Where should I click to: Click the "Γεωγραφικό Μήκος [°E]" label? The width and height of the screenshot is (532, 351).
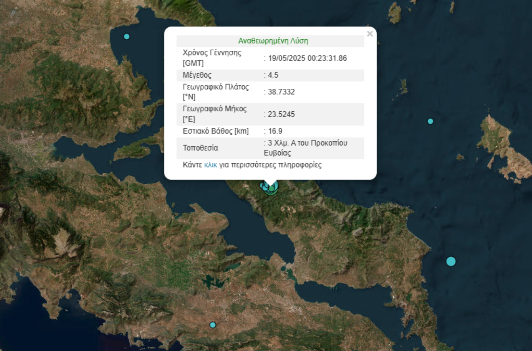[214, 114]
